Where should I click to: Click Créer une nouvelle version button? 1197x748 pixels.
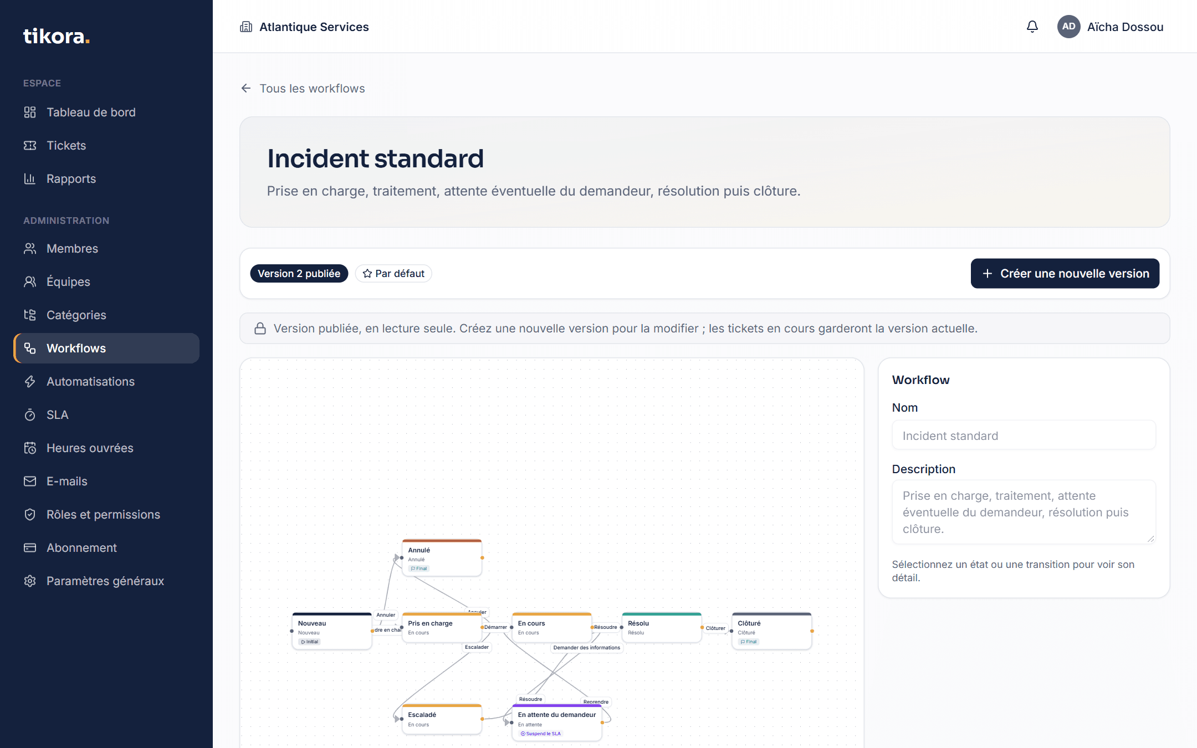1065,273
